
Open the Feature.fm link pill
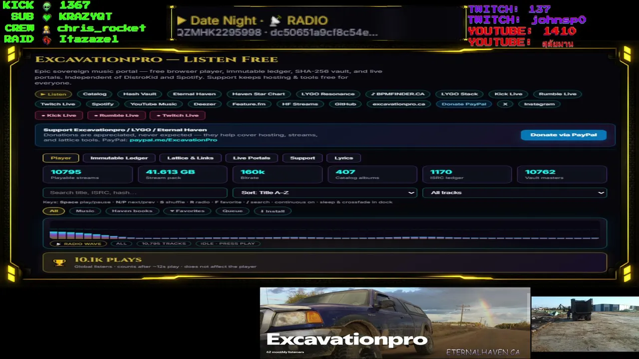click(x=249, y=104)
